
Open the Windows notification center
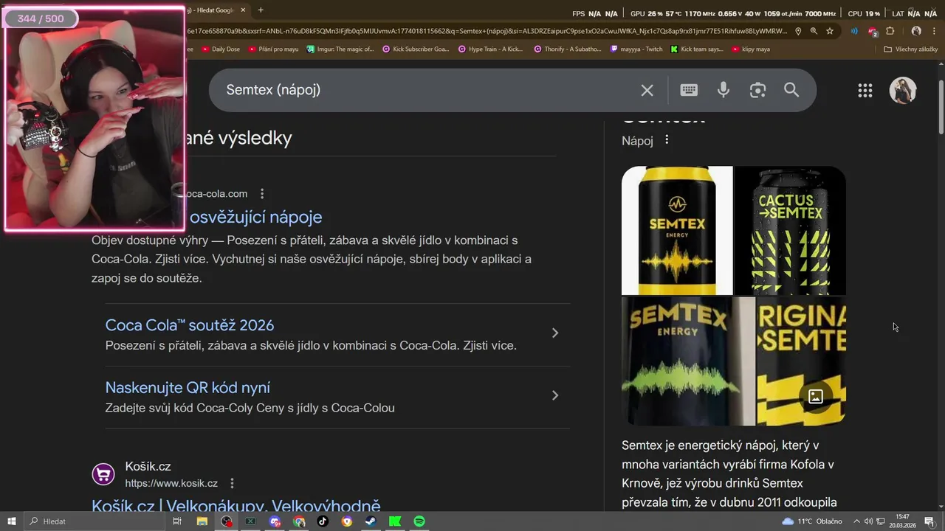pyautogui.click(x=930, y=521)
